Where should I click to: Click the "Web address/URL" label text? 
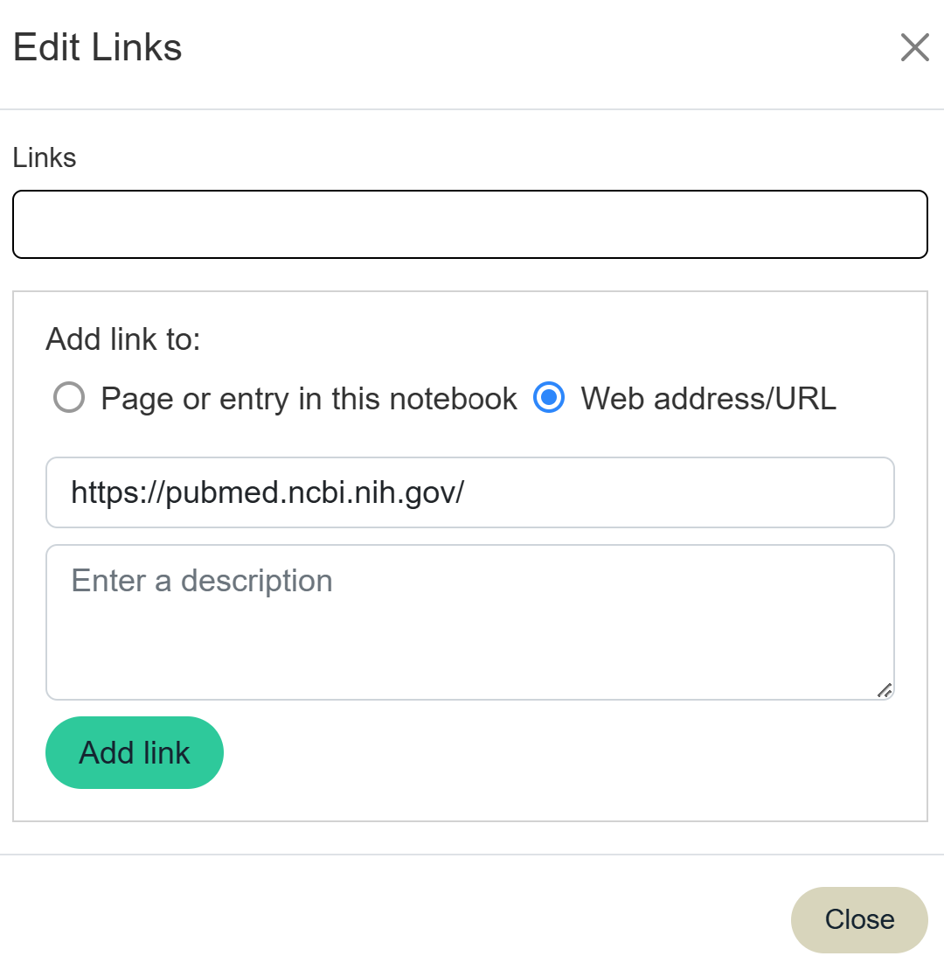[708, 399]
